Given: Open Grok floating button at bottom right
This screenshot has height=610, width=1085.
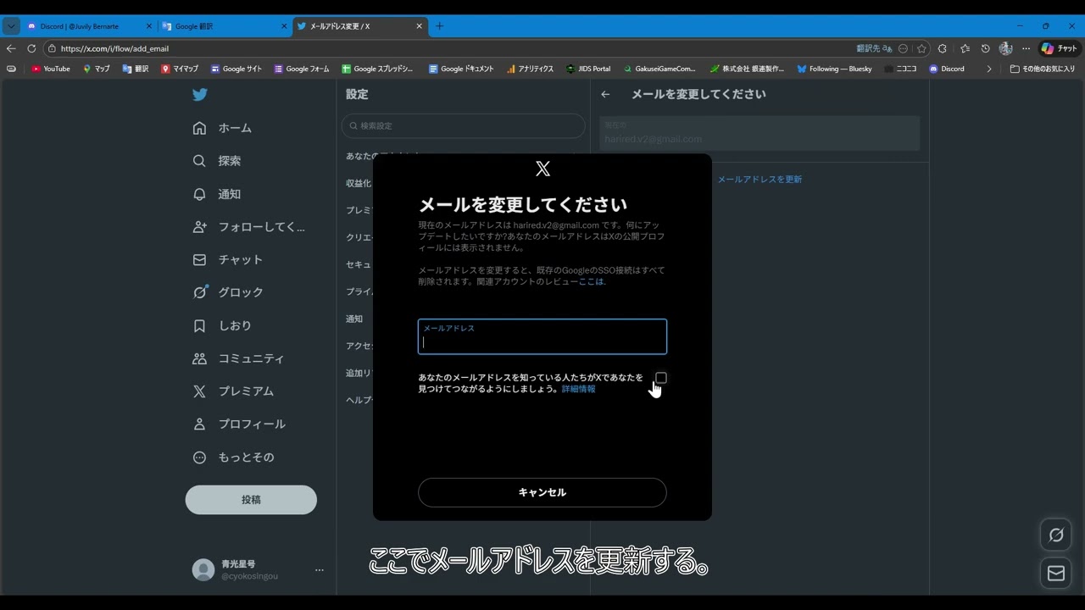Looking at the screenshot, I should click(1056, 535).
